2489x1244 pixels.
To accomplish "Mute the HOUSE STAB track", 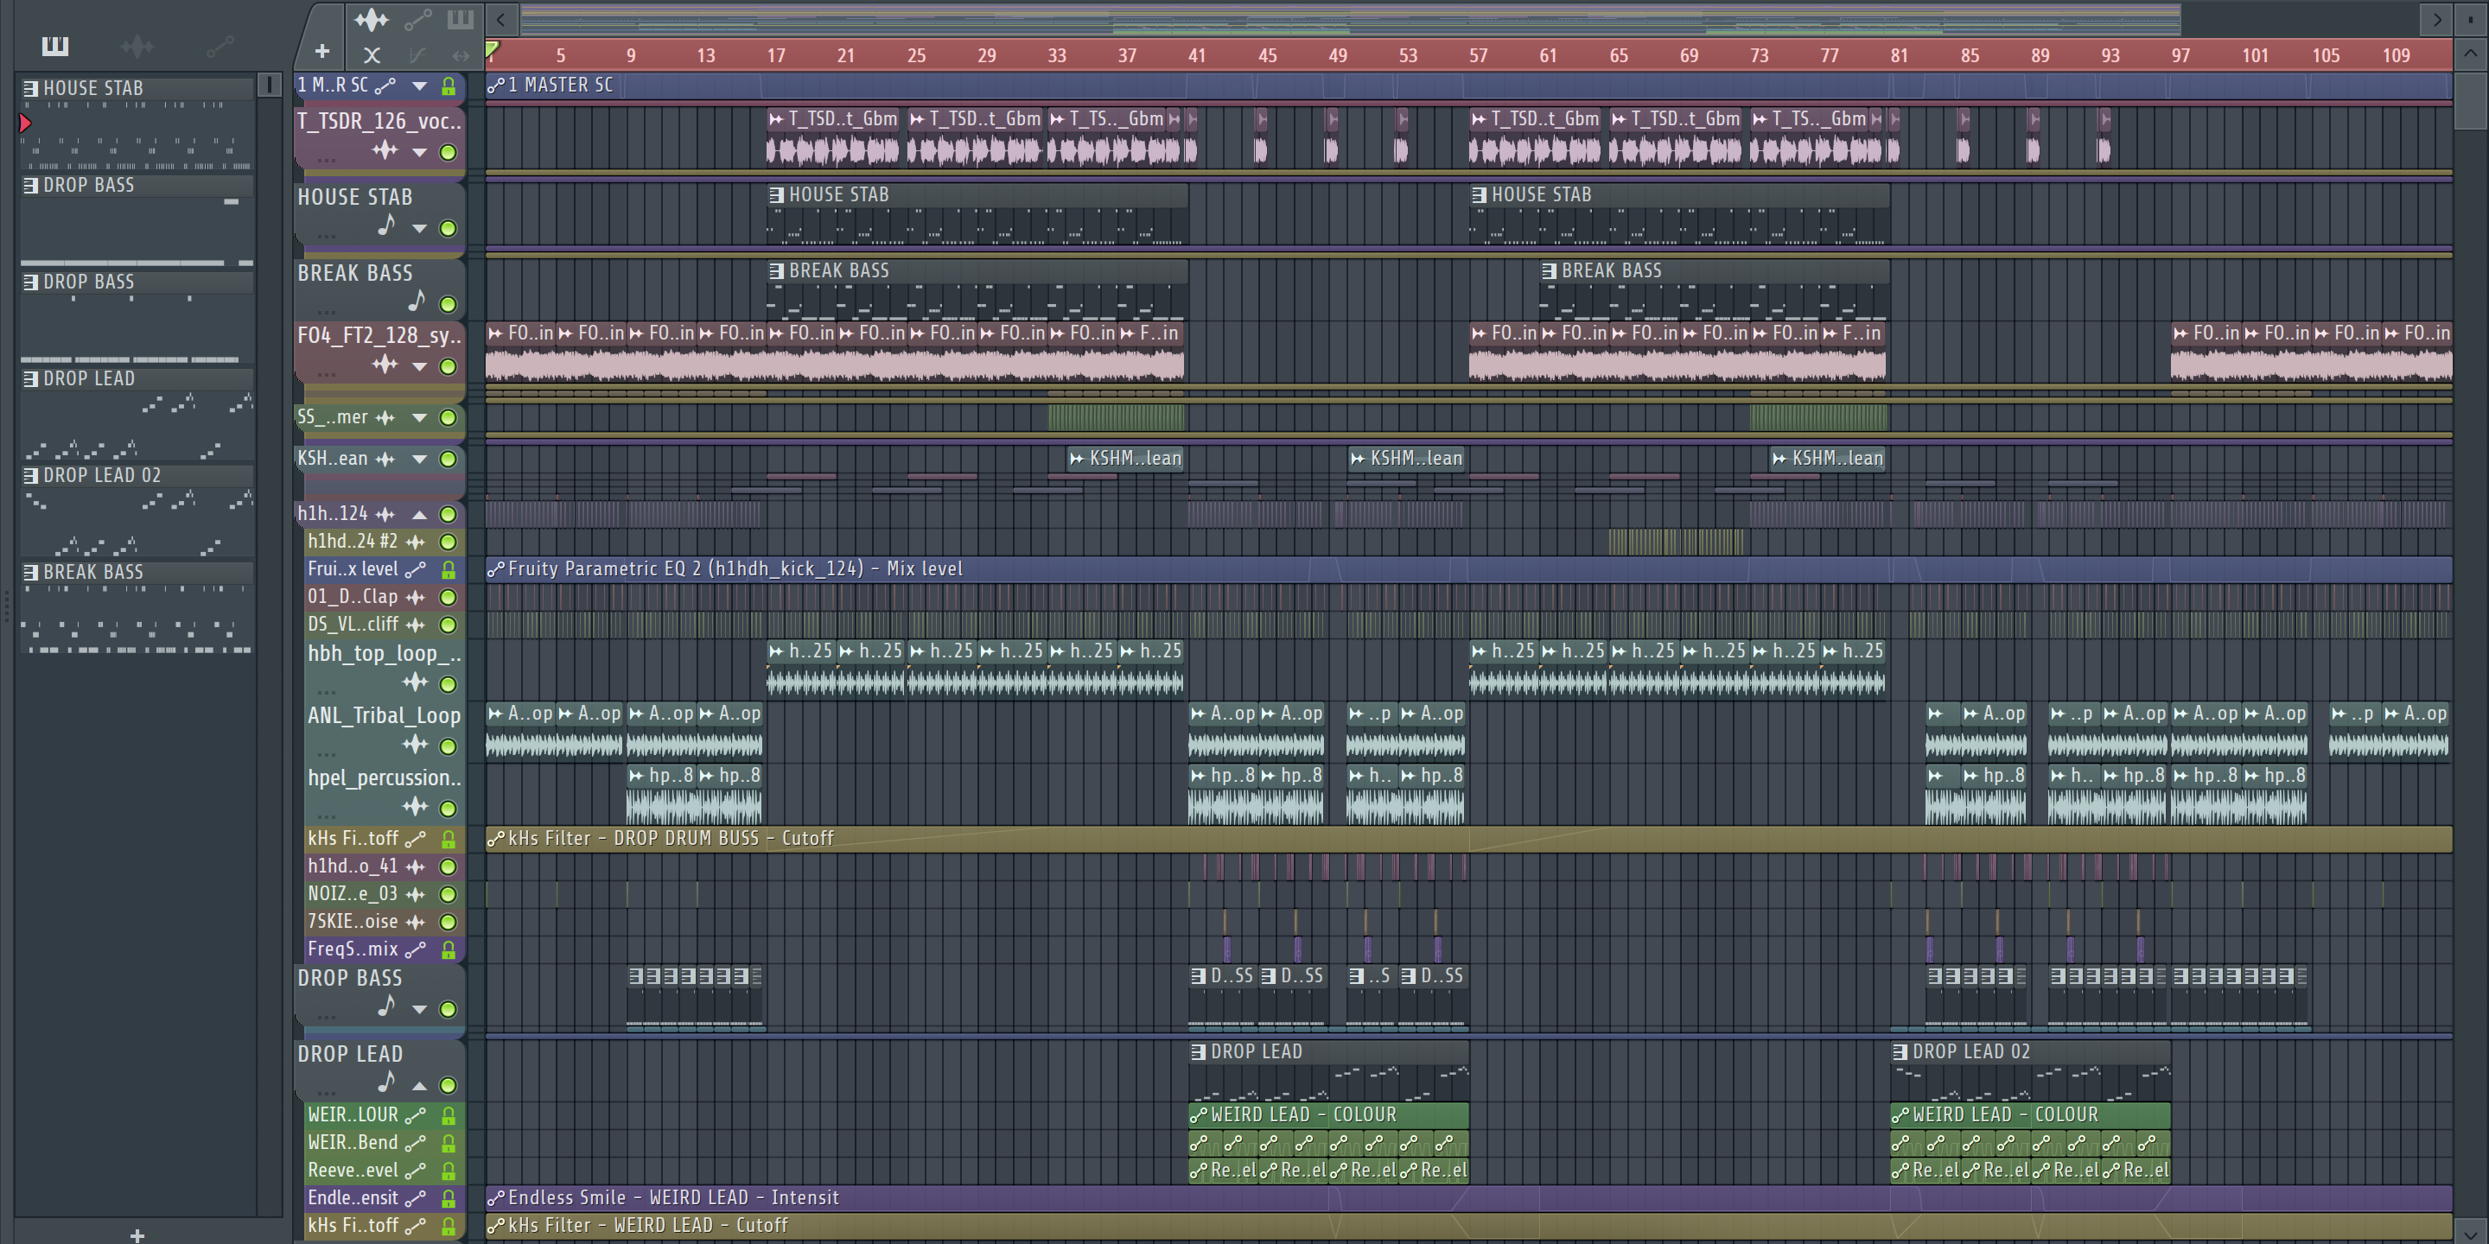I will point(449,229).
